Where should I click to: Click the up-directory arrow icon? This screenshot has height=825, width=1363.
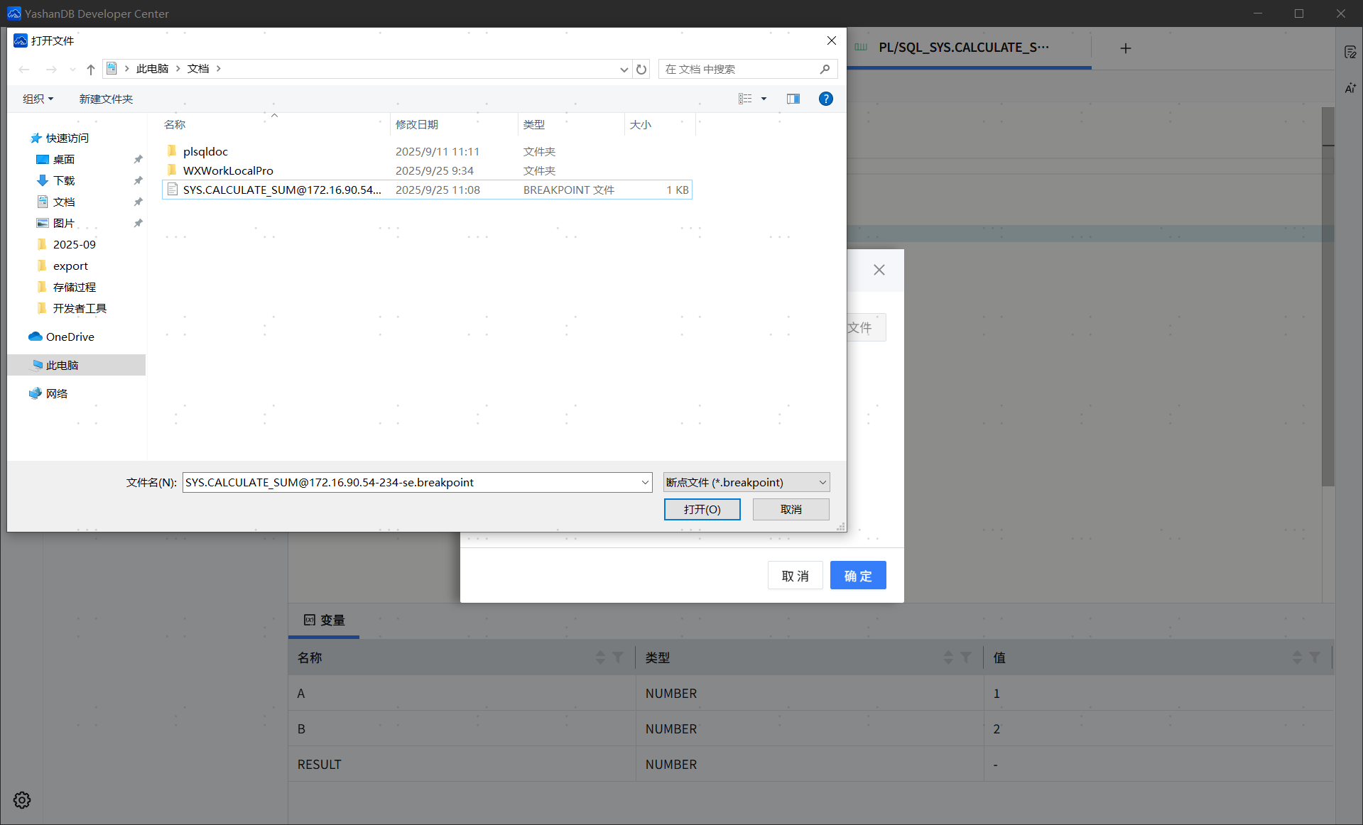coord(90,69)
